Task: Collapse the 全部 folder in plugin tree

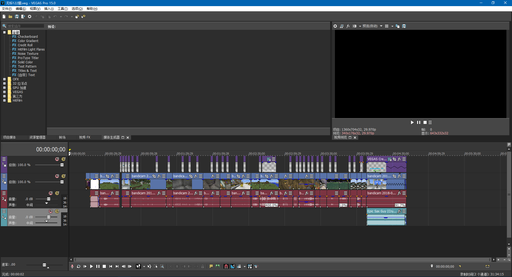Action: pyautogui.click(x=5, y=32)
